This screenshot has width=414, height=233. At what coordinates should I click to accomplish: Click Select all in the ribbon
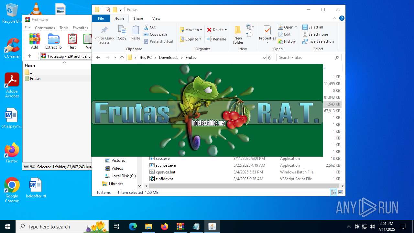pos(313,27)
